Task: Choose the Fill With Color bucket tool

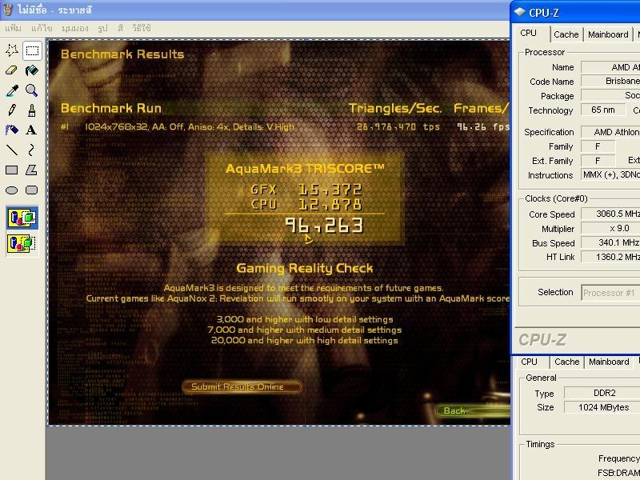Action: (32, 70)
